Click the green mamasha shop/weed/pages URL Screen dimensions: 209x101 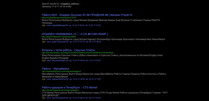61,71
